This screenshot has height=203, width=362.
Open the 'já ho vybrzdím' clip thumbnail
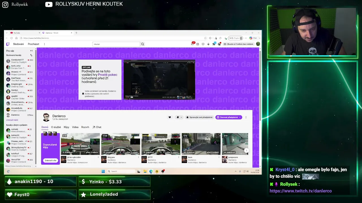coord(80,144)
